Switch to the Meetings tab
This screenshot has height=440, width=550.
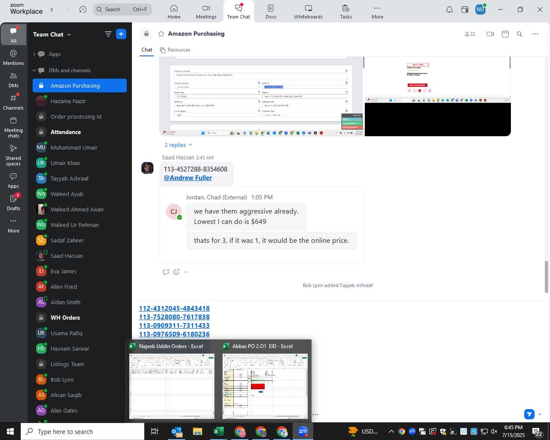[206, 12]
